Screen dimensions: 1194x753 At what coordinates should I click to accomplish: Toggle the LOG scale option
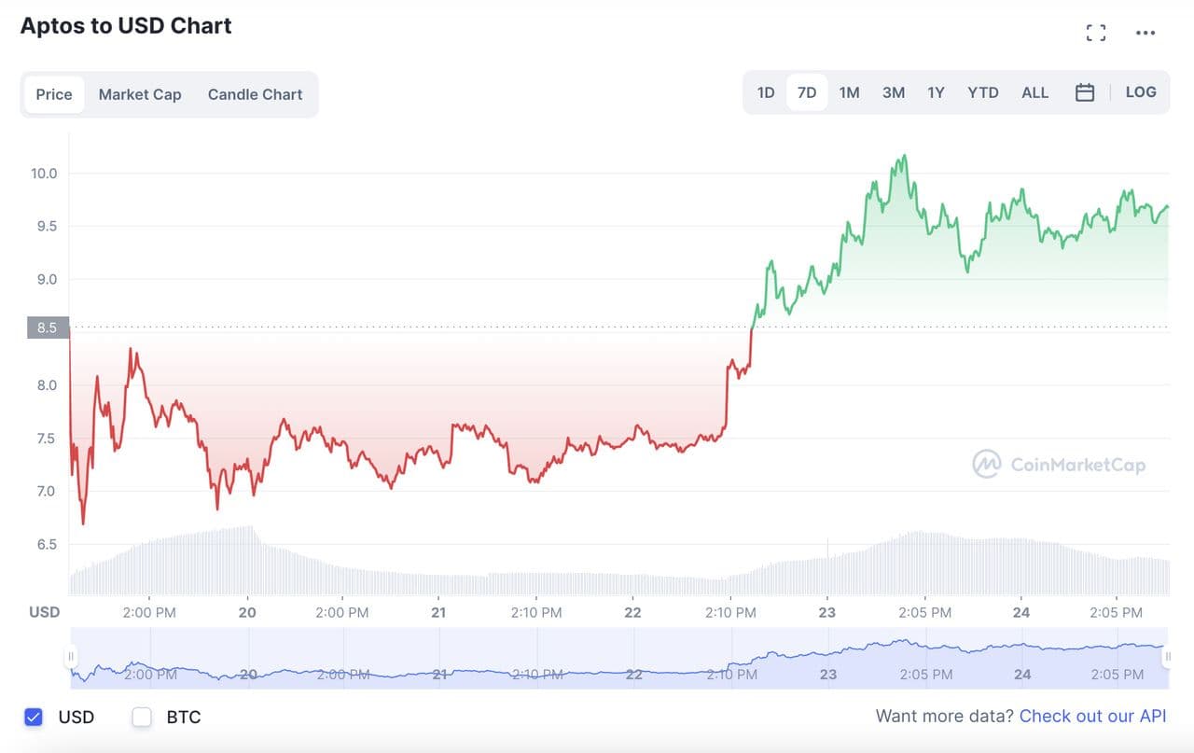point(1141,92)
